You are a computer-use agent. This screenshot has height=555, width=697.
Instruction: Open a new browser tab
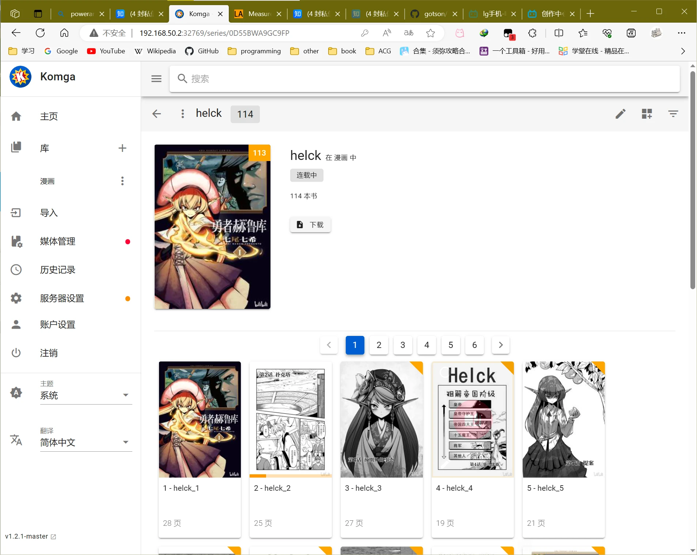click(590, 14)
